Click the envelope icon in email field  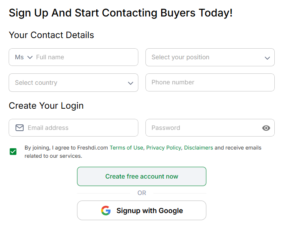(20, 128)
